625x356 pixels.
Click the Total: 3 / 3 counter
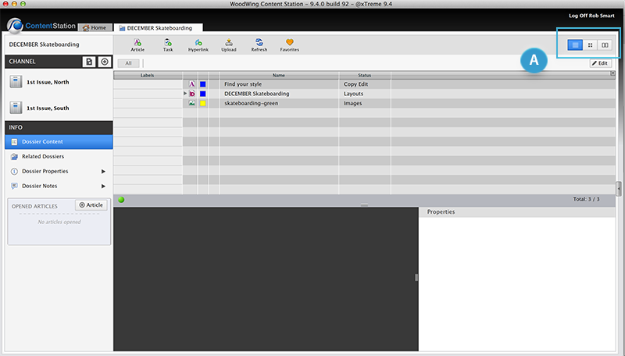586,199
